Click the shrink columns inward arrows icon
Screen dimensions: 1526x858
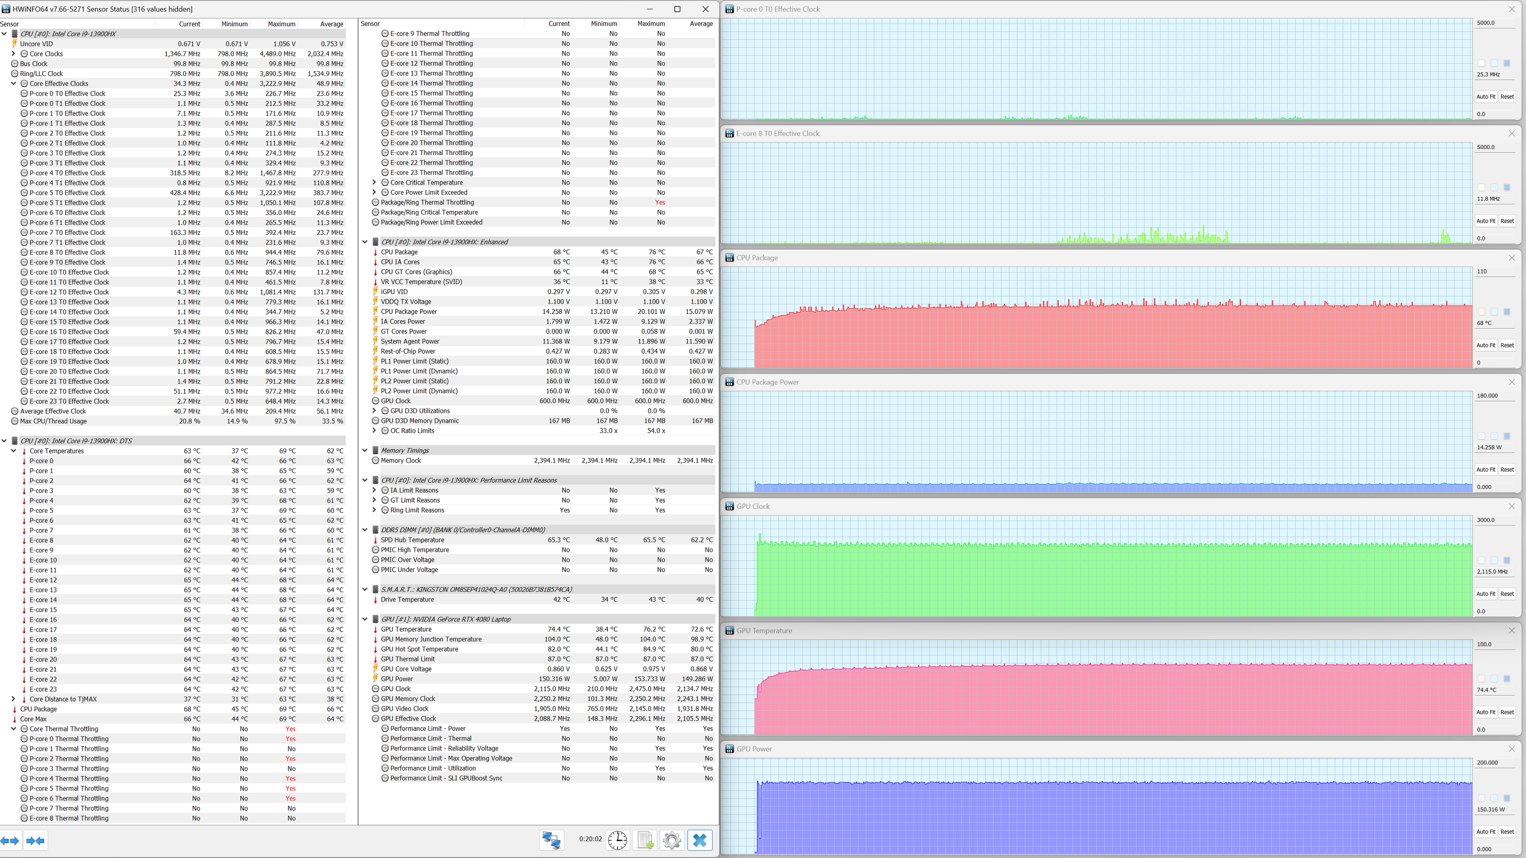pos(35,840)
